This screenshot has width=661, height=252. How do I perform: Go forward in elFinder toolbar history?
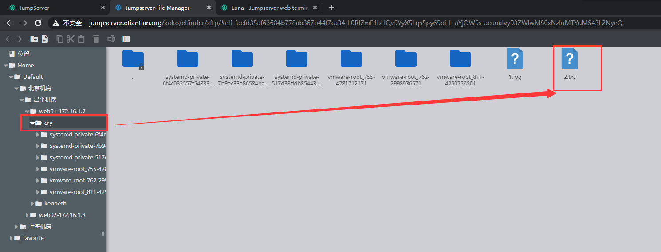coord(19,39)
